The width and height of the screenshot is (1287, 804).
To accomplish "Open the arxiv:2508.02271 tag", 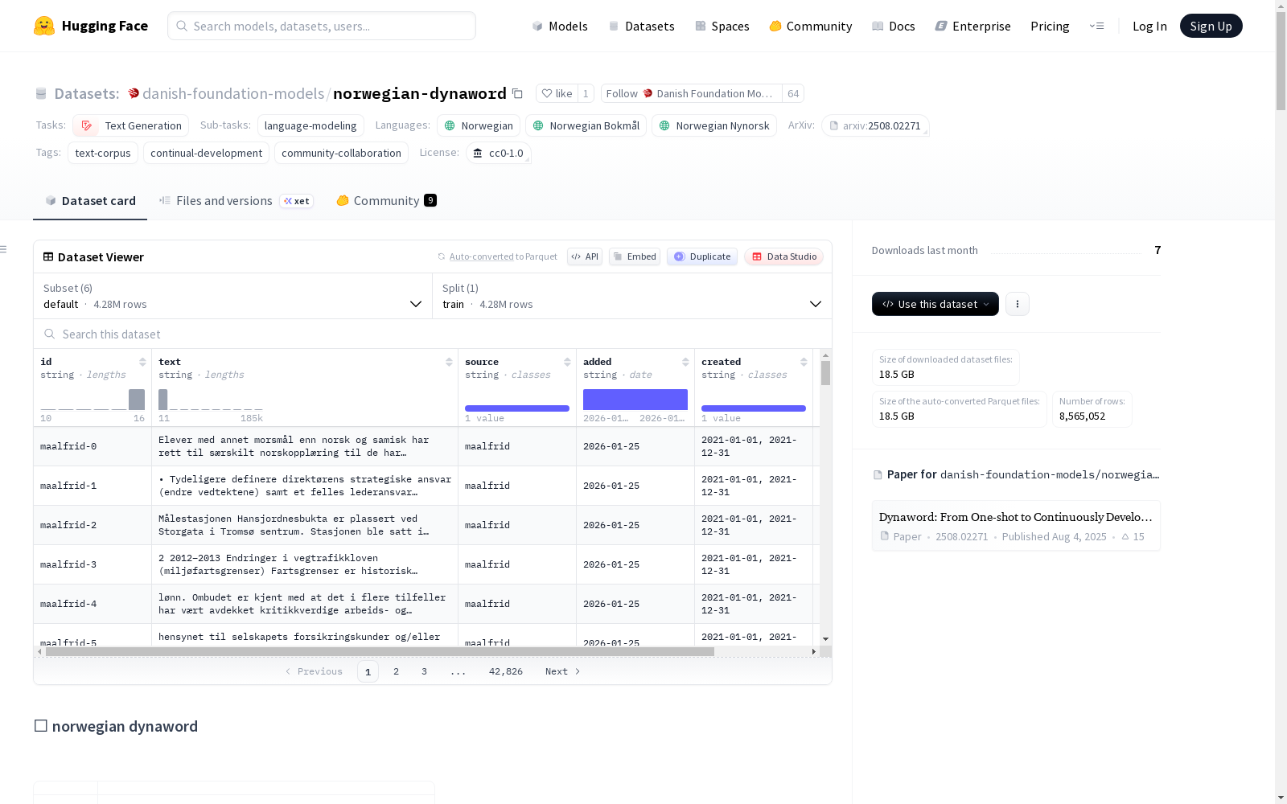I will (x=875, y=125).
